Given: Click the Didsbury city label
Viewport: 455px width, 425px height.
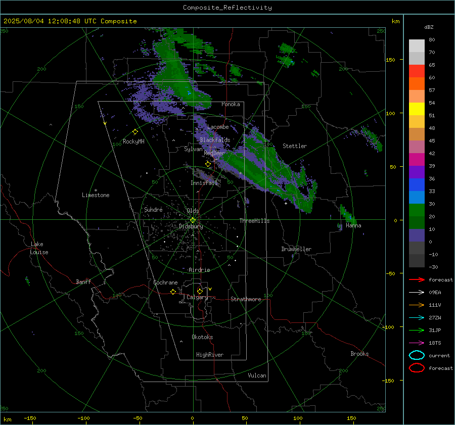Looking at the screenshot, I should point(191,226).
